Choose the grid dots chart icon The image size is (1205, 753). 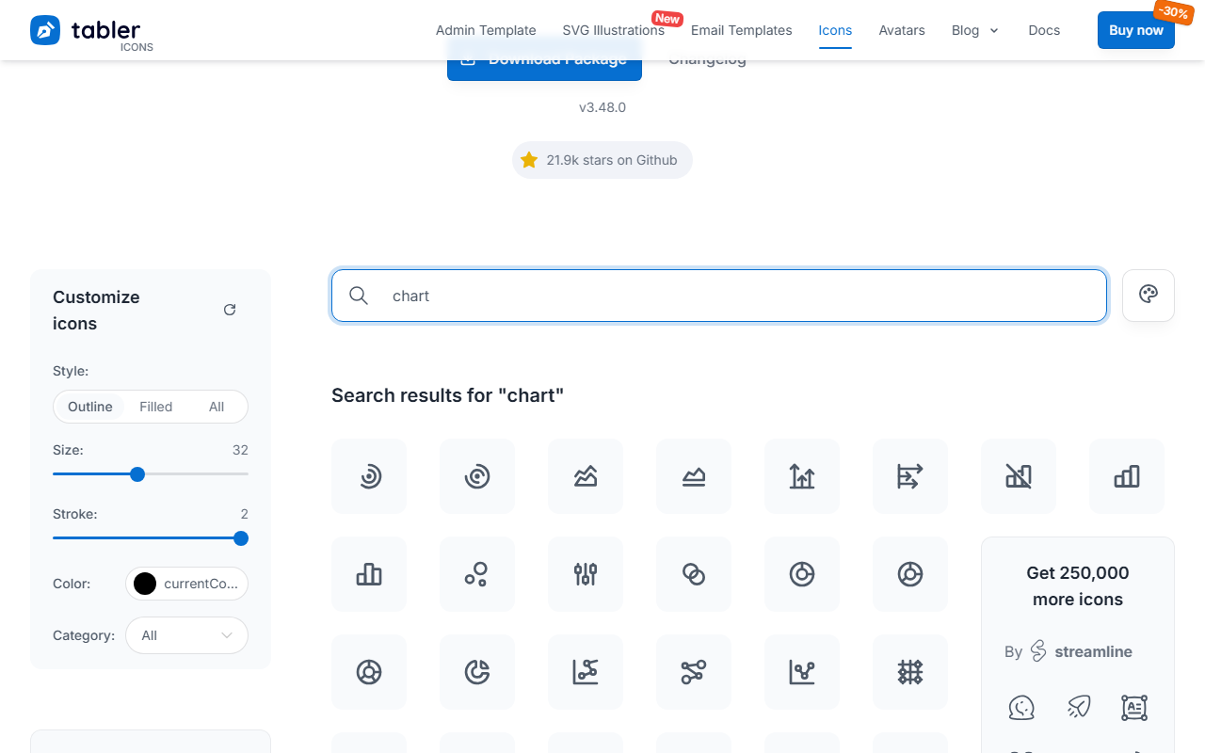[x=910, y=672]
